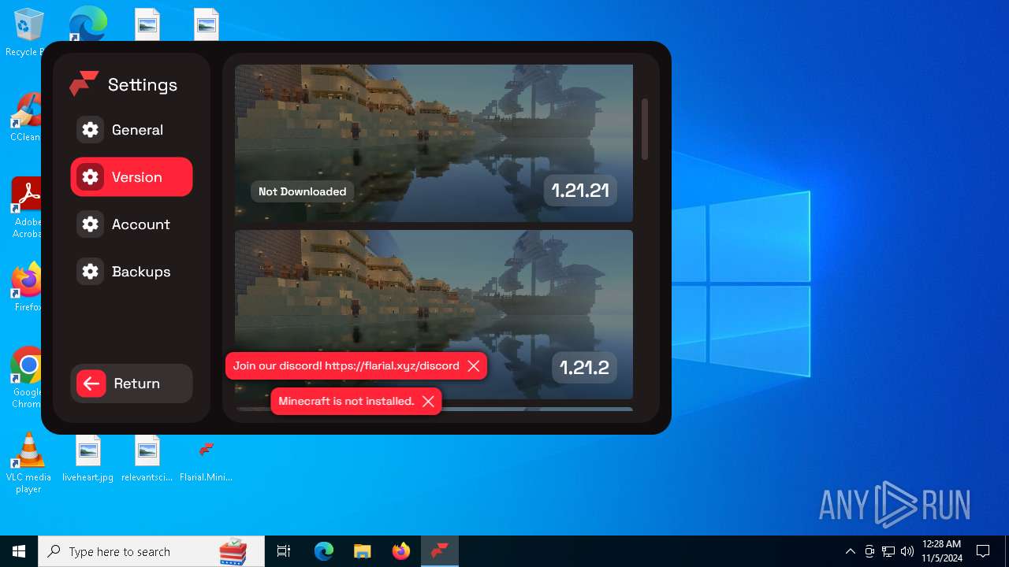Screen dimensions: 1009x567
Task: Select the Firefox desktop icon
Action: [x=27, y=287]
